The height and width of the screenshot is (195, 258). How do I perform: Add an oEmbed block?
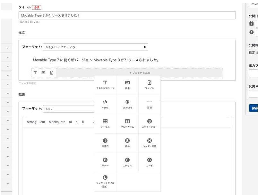tap(127, 105)
